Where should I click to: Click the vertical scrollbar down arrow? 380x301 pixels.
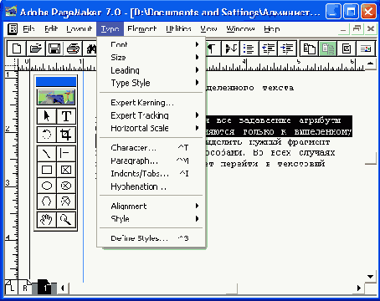coord(371,277)
